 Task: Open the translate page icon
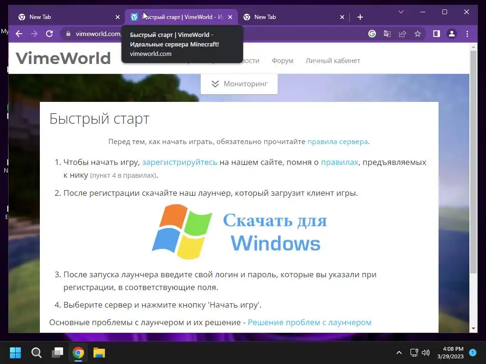387,34
